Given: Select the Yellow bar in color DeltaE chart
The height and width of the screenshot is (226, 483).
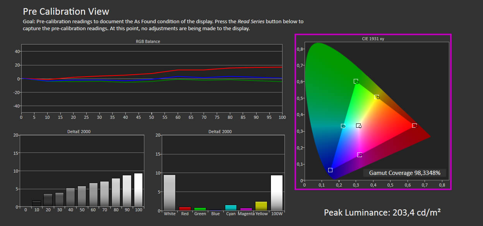Looking at the screenshot, I should [261, 206].
